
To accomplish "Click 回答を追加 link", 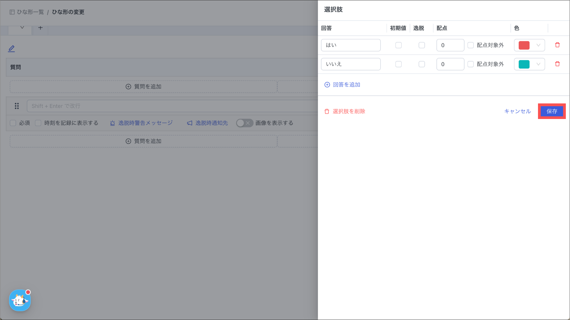I will pyautogui.click(x=342, y=85).
